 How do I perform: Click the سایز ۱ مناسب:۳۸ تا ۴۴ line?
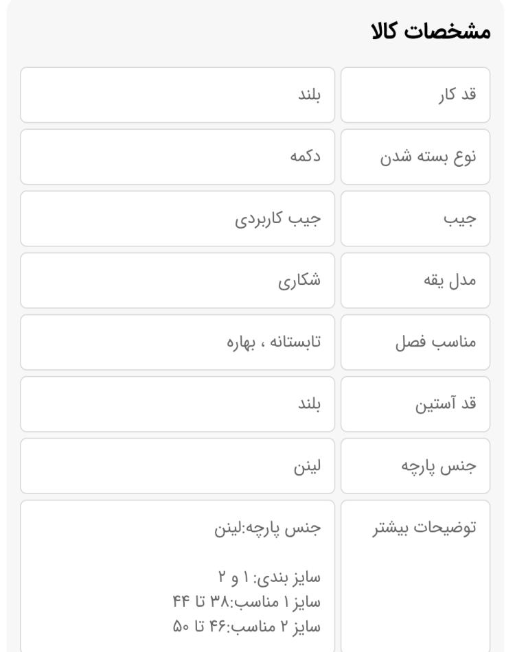247,602
